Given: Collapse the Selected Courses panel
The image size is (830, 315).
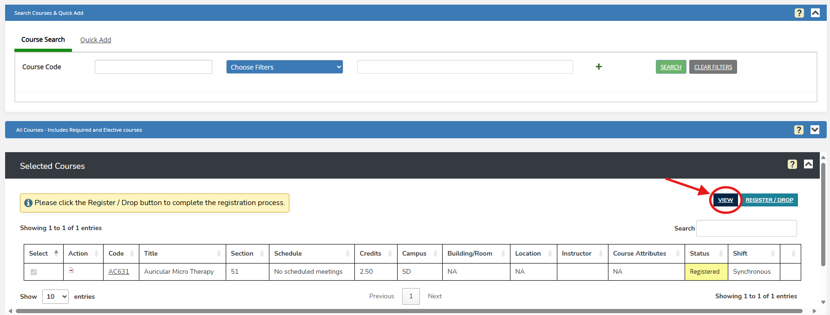Looking at the screenshot, I should pos(808,164).
